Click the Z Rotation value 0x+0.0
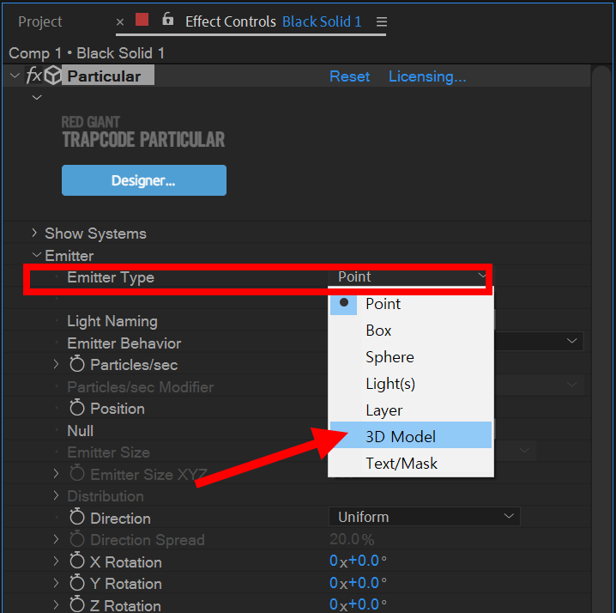The width and height of the screenshot is (616, 613). pos(358,604)
